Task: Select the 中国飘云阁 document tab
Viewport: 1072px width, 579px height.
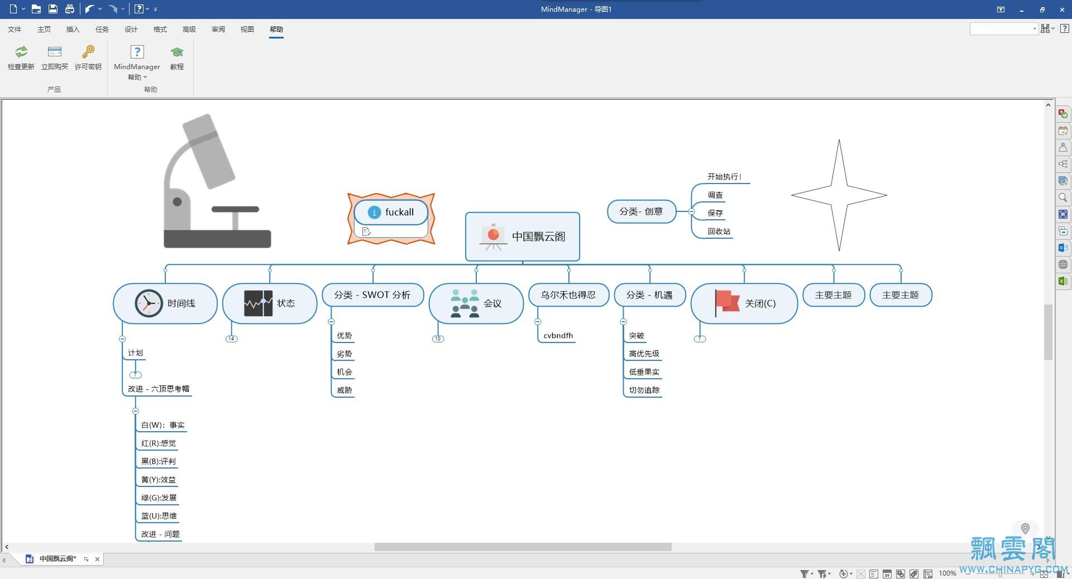Action: 58,559
